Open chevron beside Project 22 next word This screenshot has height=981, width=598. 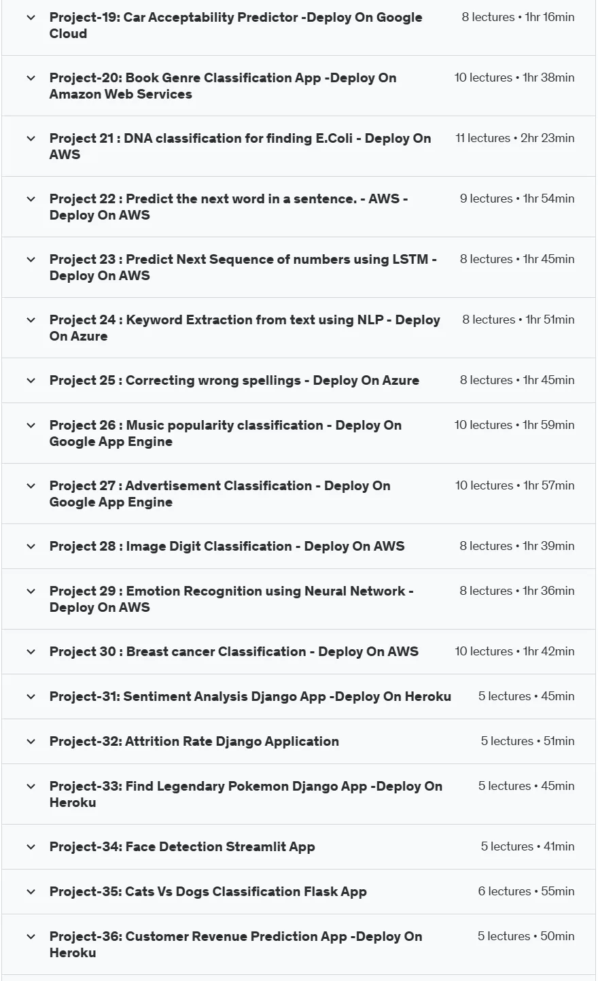(x=31, y=199)
